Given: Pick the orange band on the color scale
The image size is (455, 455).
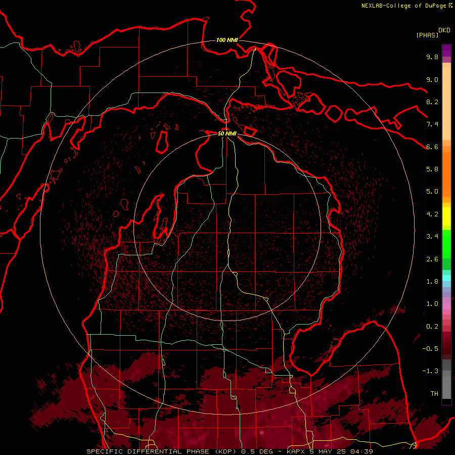Looking at the screenshot, I should click(446, 175).
